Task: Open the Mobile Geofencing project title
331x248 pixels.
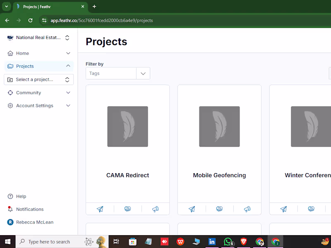Action: coord(219,175)
